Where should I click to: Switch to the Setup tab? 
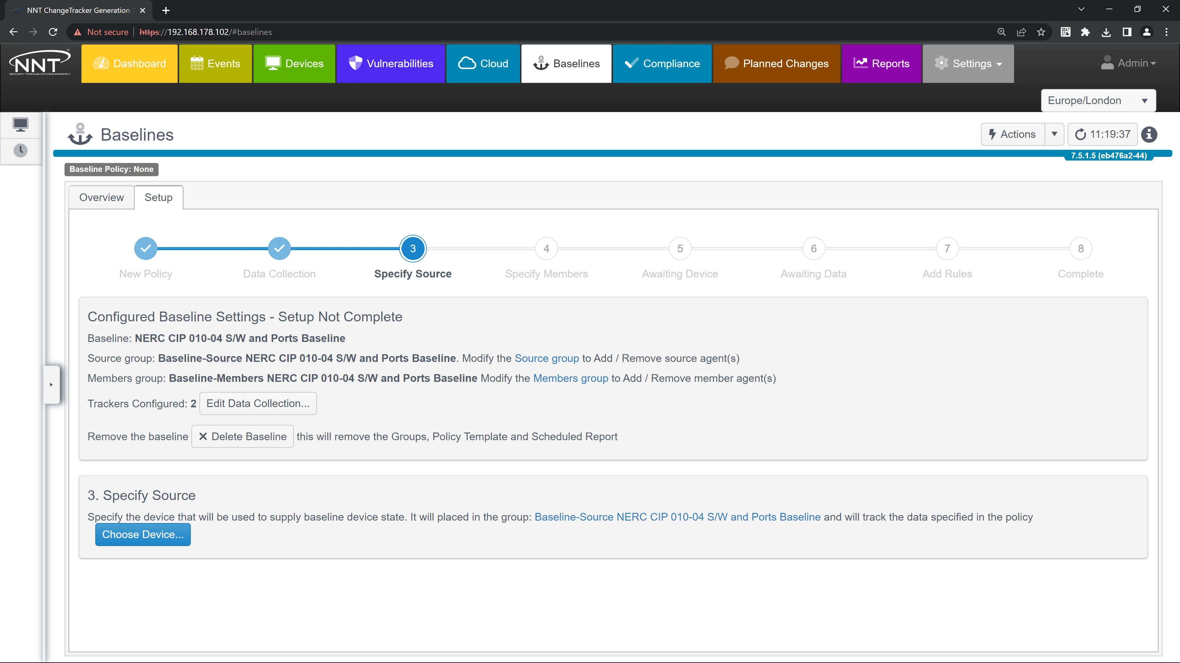point(159,197)
